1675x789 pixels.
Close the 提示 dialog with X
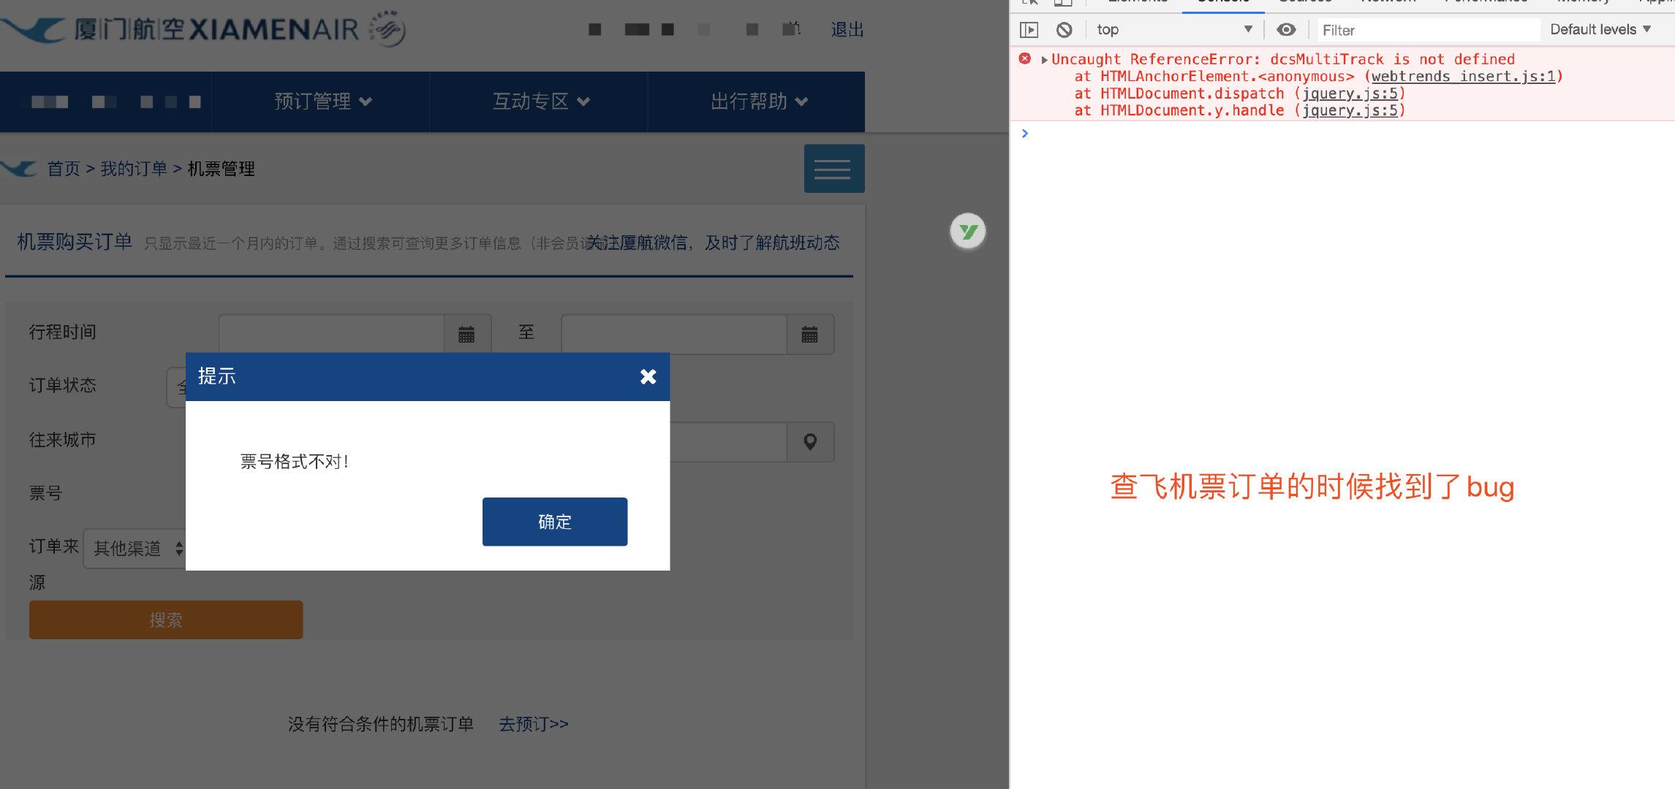click(x=648, y=376)
